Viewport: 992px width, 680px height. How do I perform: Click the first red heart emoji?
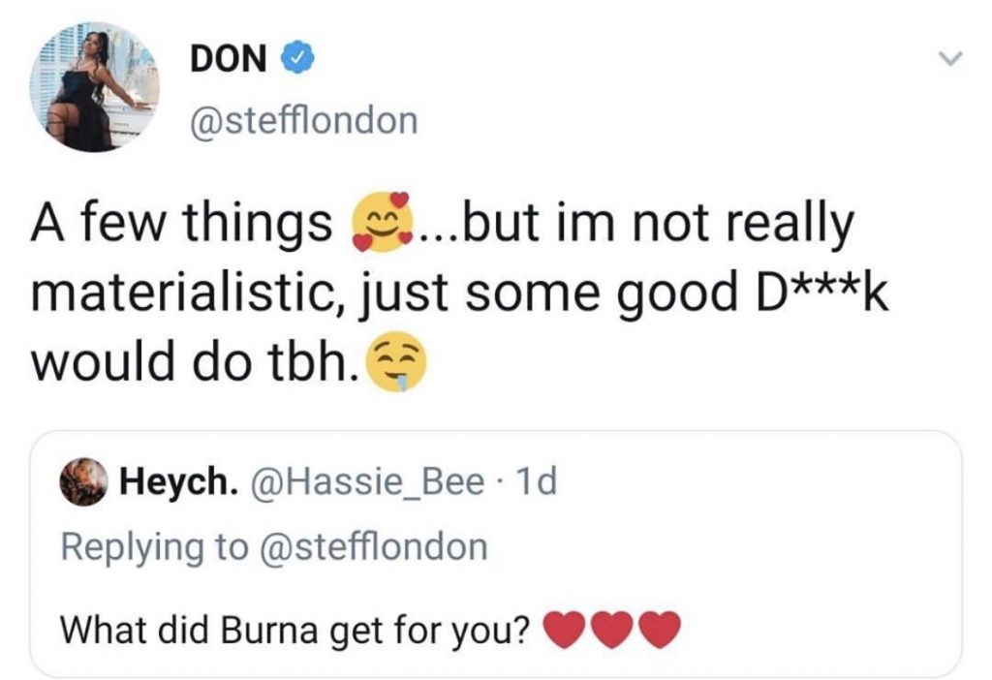tap(565, 633)
